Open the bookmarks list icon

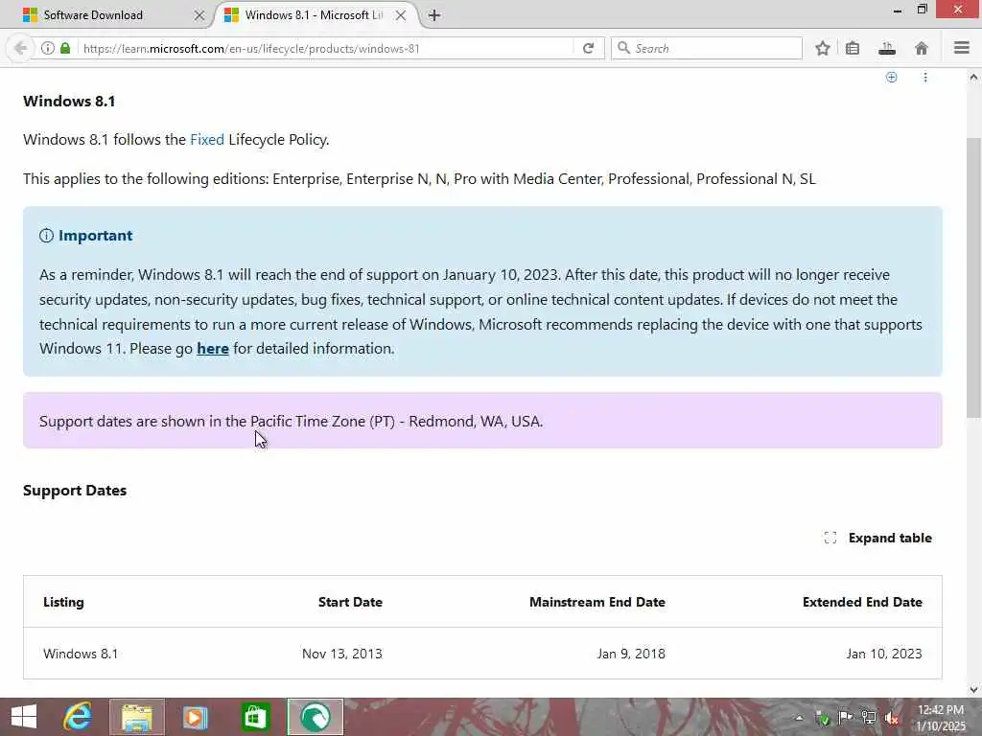[x=853, y=48]
